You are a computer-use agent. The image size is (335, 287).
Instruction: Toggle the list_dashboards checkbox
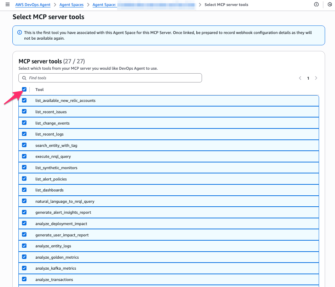tap(24, 190)
